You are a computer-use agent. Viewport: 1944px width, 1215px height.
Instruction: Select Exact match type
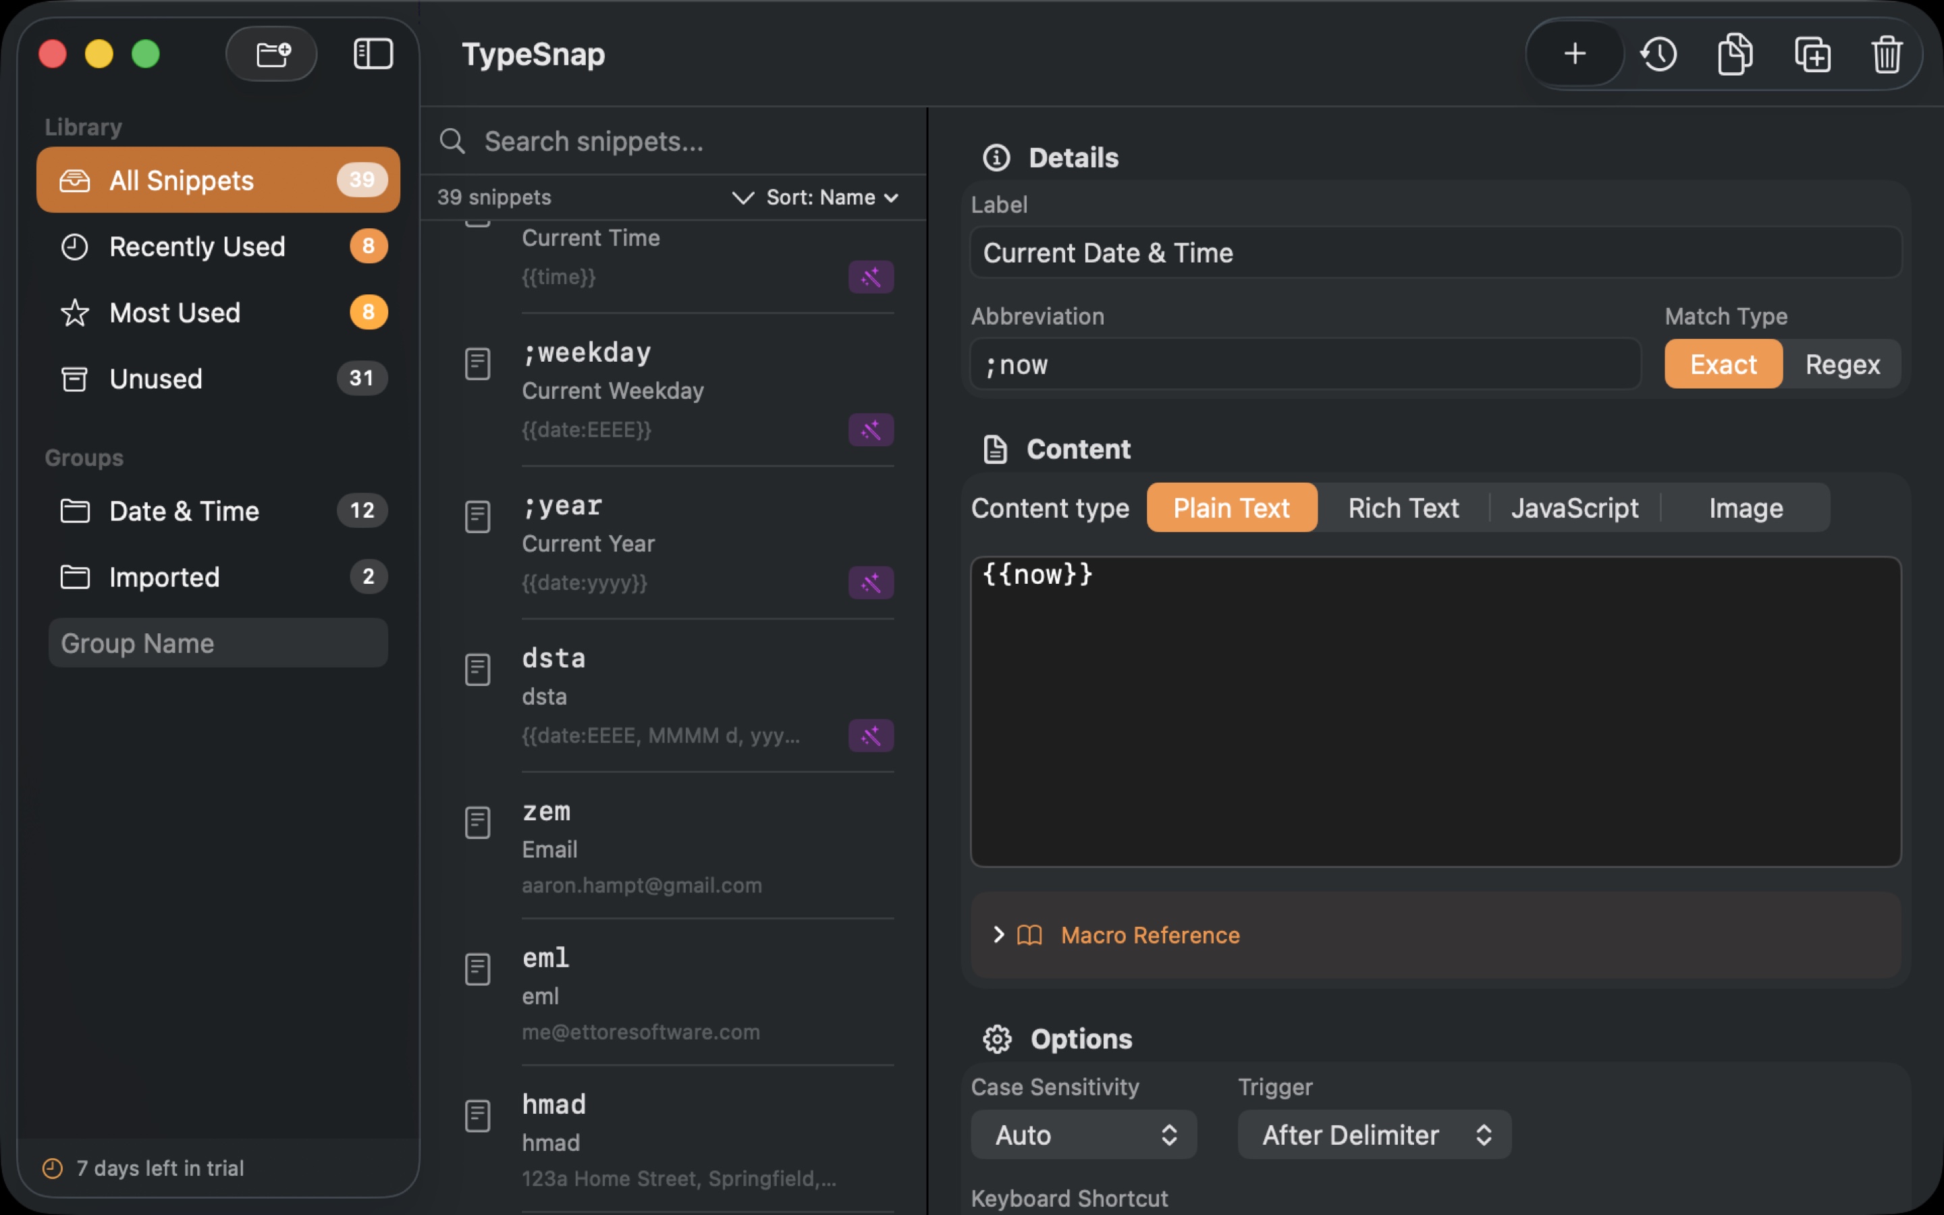[1723, 364]
